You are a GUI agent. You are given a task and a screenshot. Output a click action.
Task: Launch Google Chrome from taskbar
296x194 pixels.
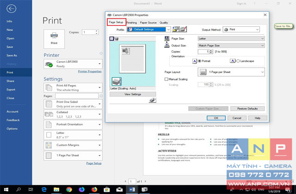tap(69, 189)
